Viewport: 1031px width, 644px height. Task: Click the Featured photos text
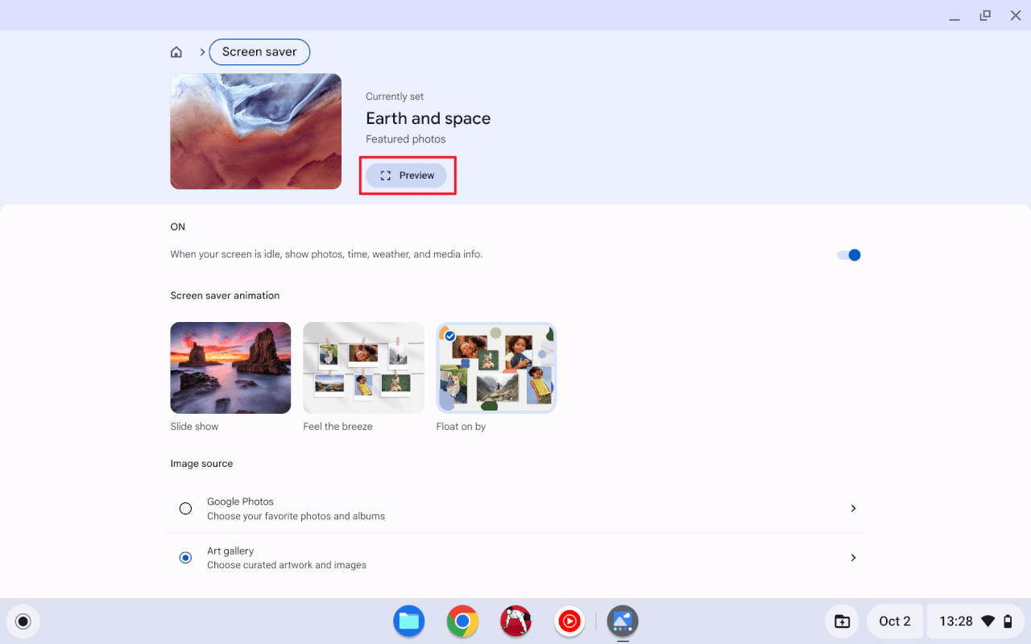(x=406, y=139)
